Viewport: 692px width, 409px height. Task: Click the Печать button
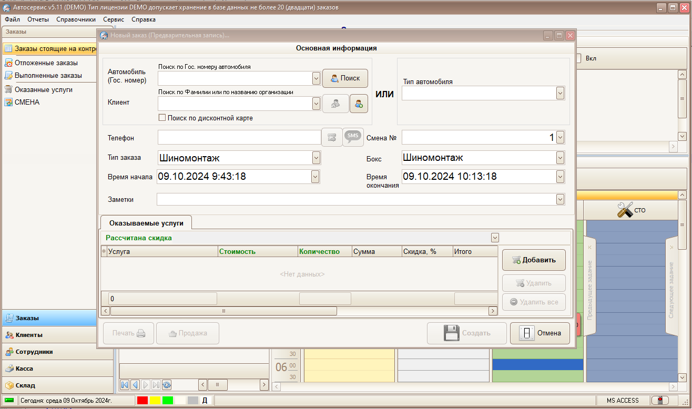(x=128, y=333)
